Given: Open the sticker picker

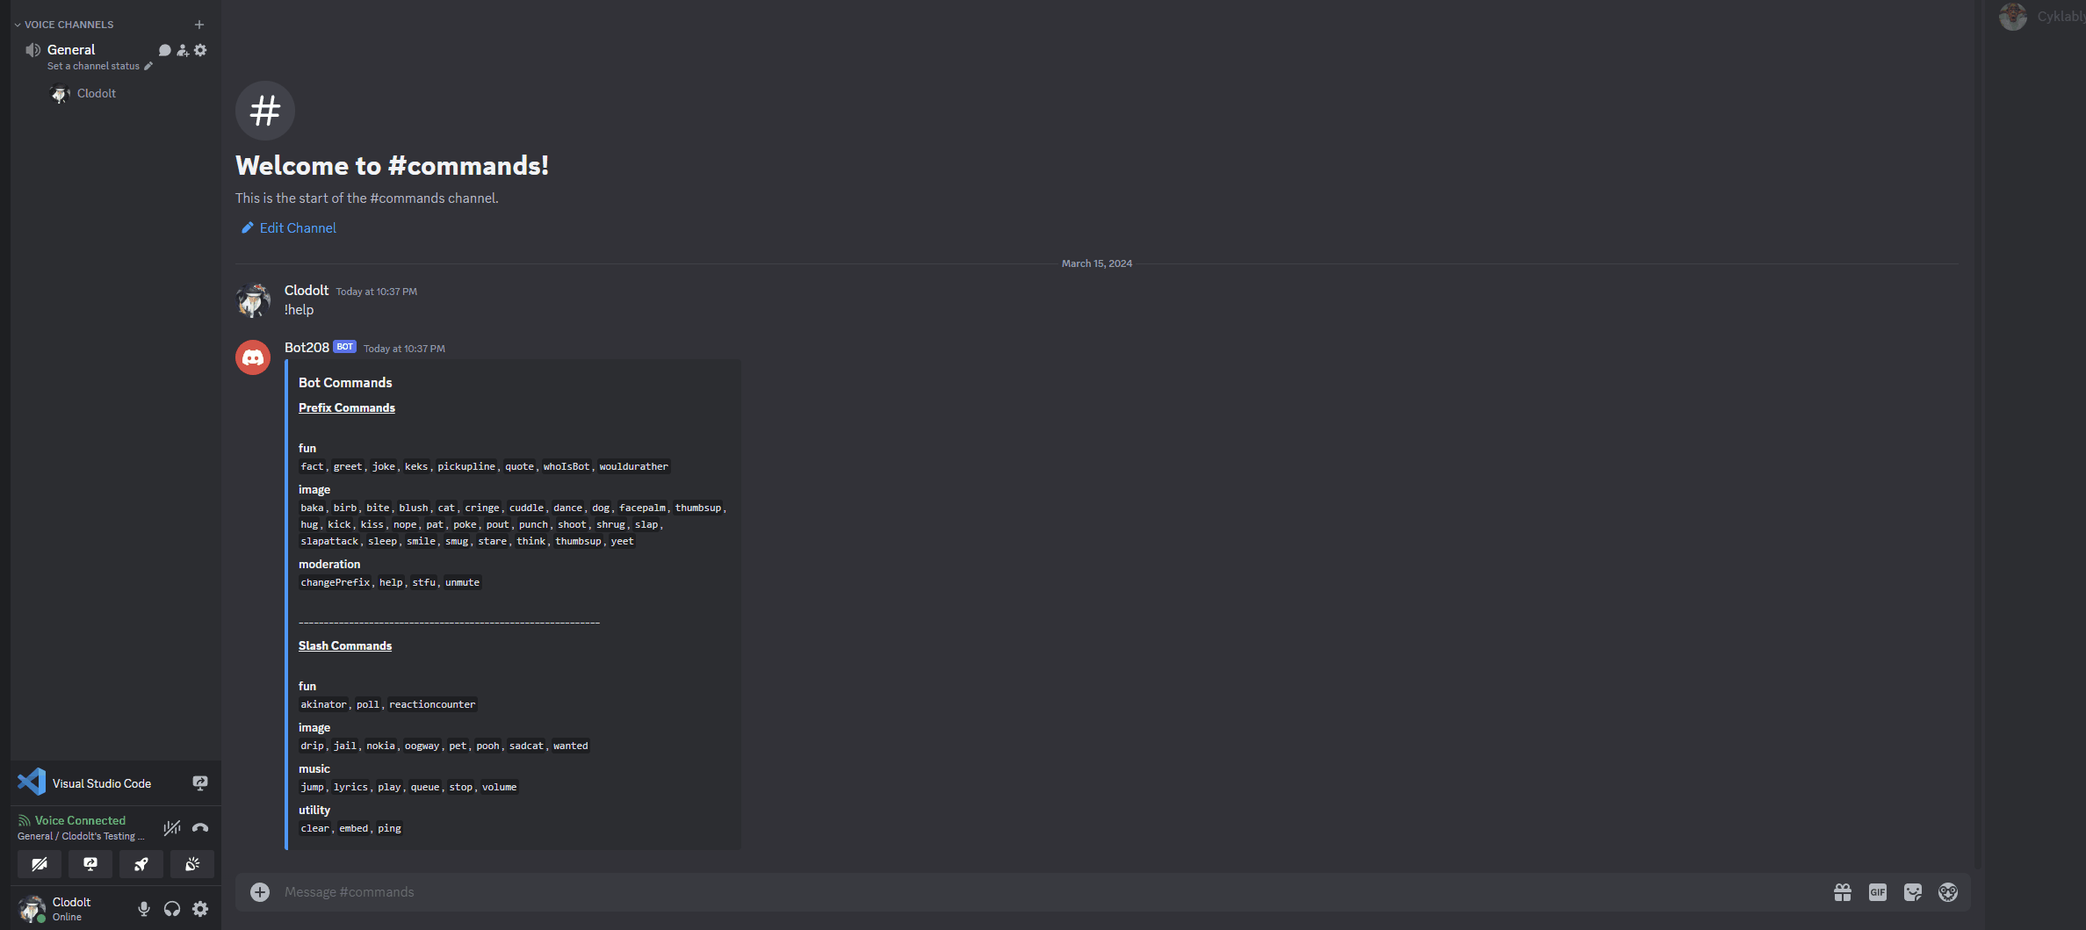Looking at the screenshot, I should tap(1912, 892).
